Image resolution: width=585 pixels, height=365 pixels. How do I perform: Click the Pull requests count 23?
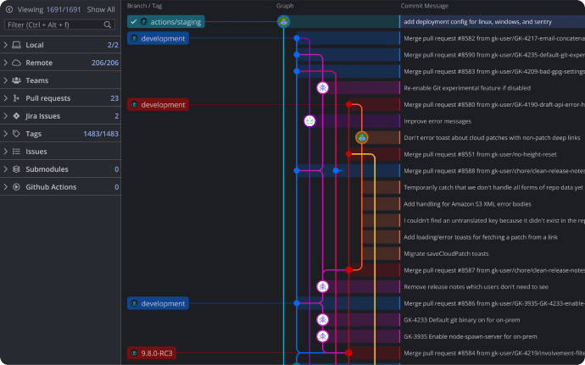coord(114,98)
